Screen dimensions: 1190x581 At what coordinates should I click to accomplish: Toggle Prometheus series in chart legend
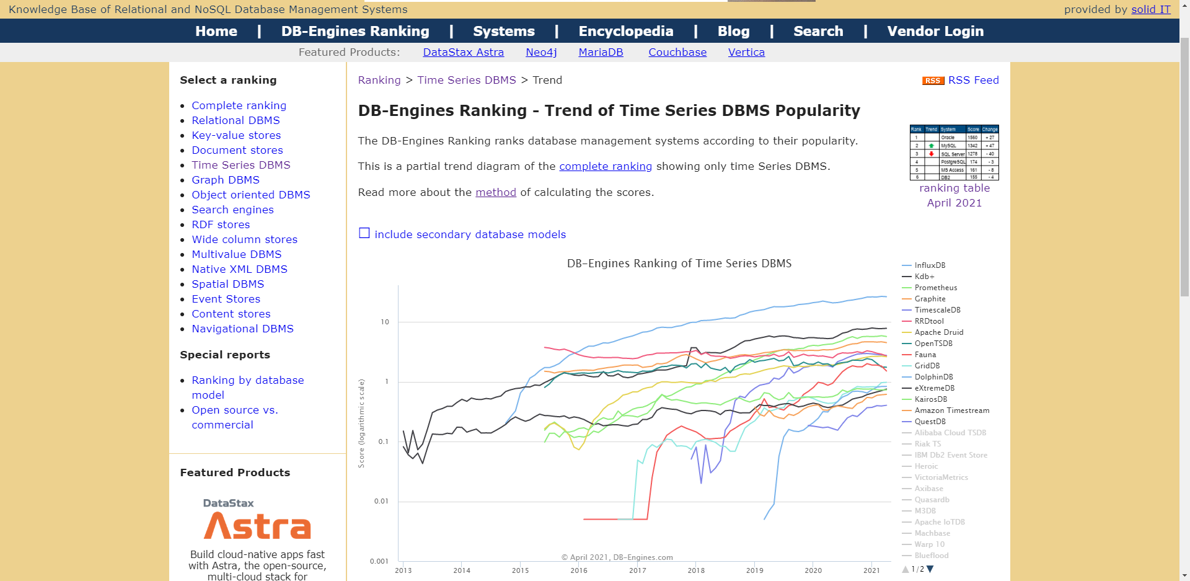tap(930, 288)
